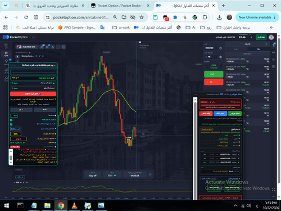Click the Day off card in the bottom info bar
This screenshot has width=281, height=211.
tap(93, 174)
